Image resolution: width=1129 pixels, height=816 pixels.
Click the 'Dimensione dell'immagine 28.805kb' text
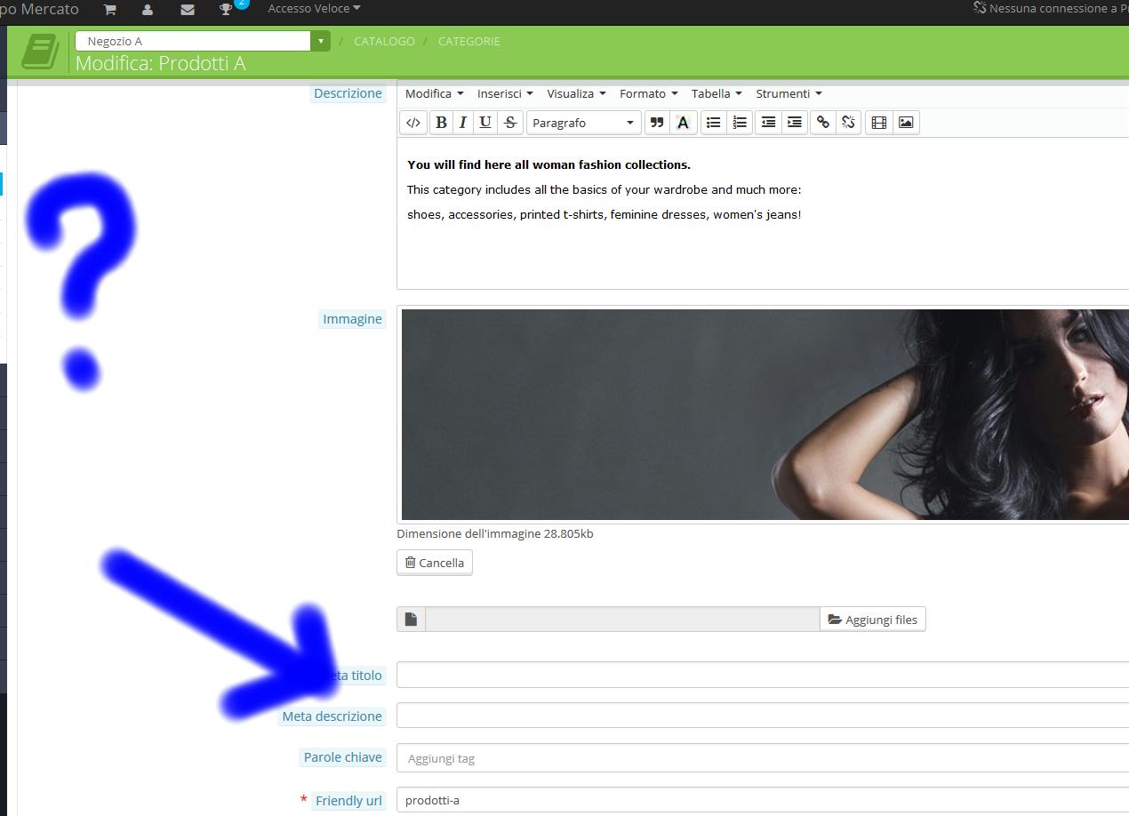[x=495, y=534]
